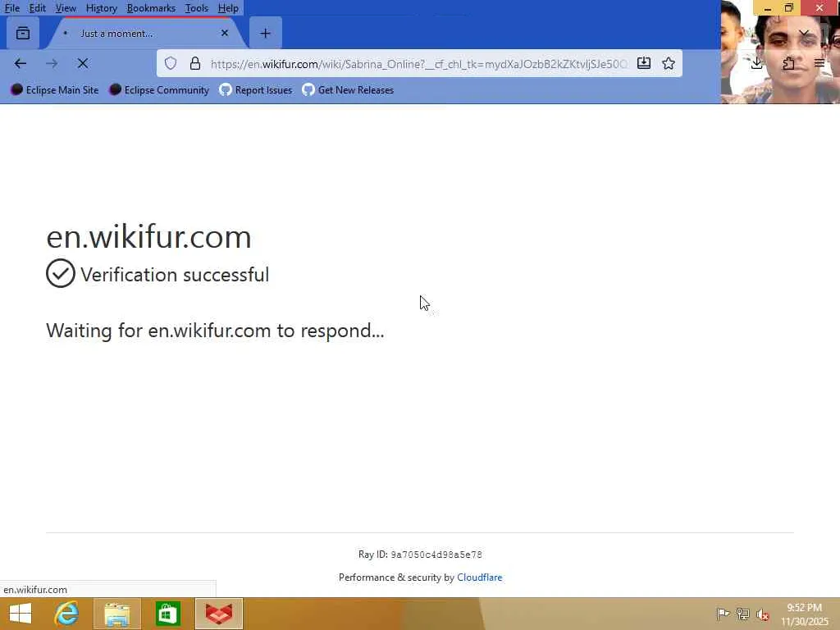840x630 pixels.
Task: Open the Help menu
Action: tap(228, 8)
